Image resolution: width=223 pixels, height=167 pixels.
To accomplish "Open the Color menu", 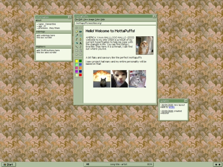I will coord(97,19).
